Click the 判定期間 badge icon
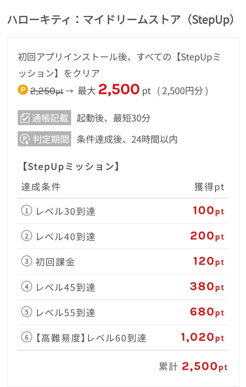The height and width of the screenshot is (387, 246). pos(44,139)
